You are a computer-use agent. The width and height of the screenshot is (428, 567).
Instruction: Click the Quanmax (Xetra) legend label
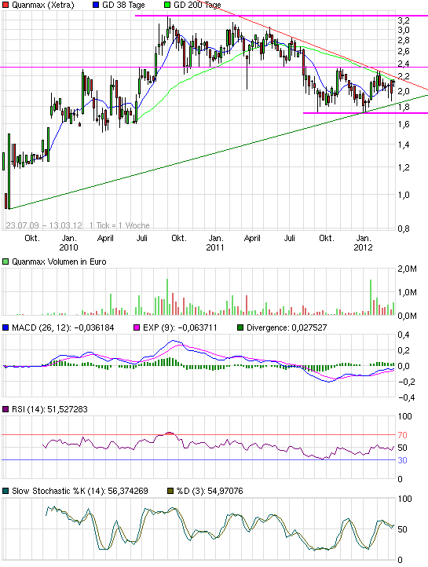tap(43, 5)
